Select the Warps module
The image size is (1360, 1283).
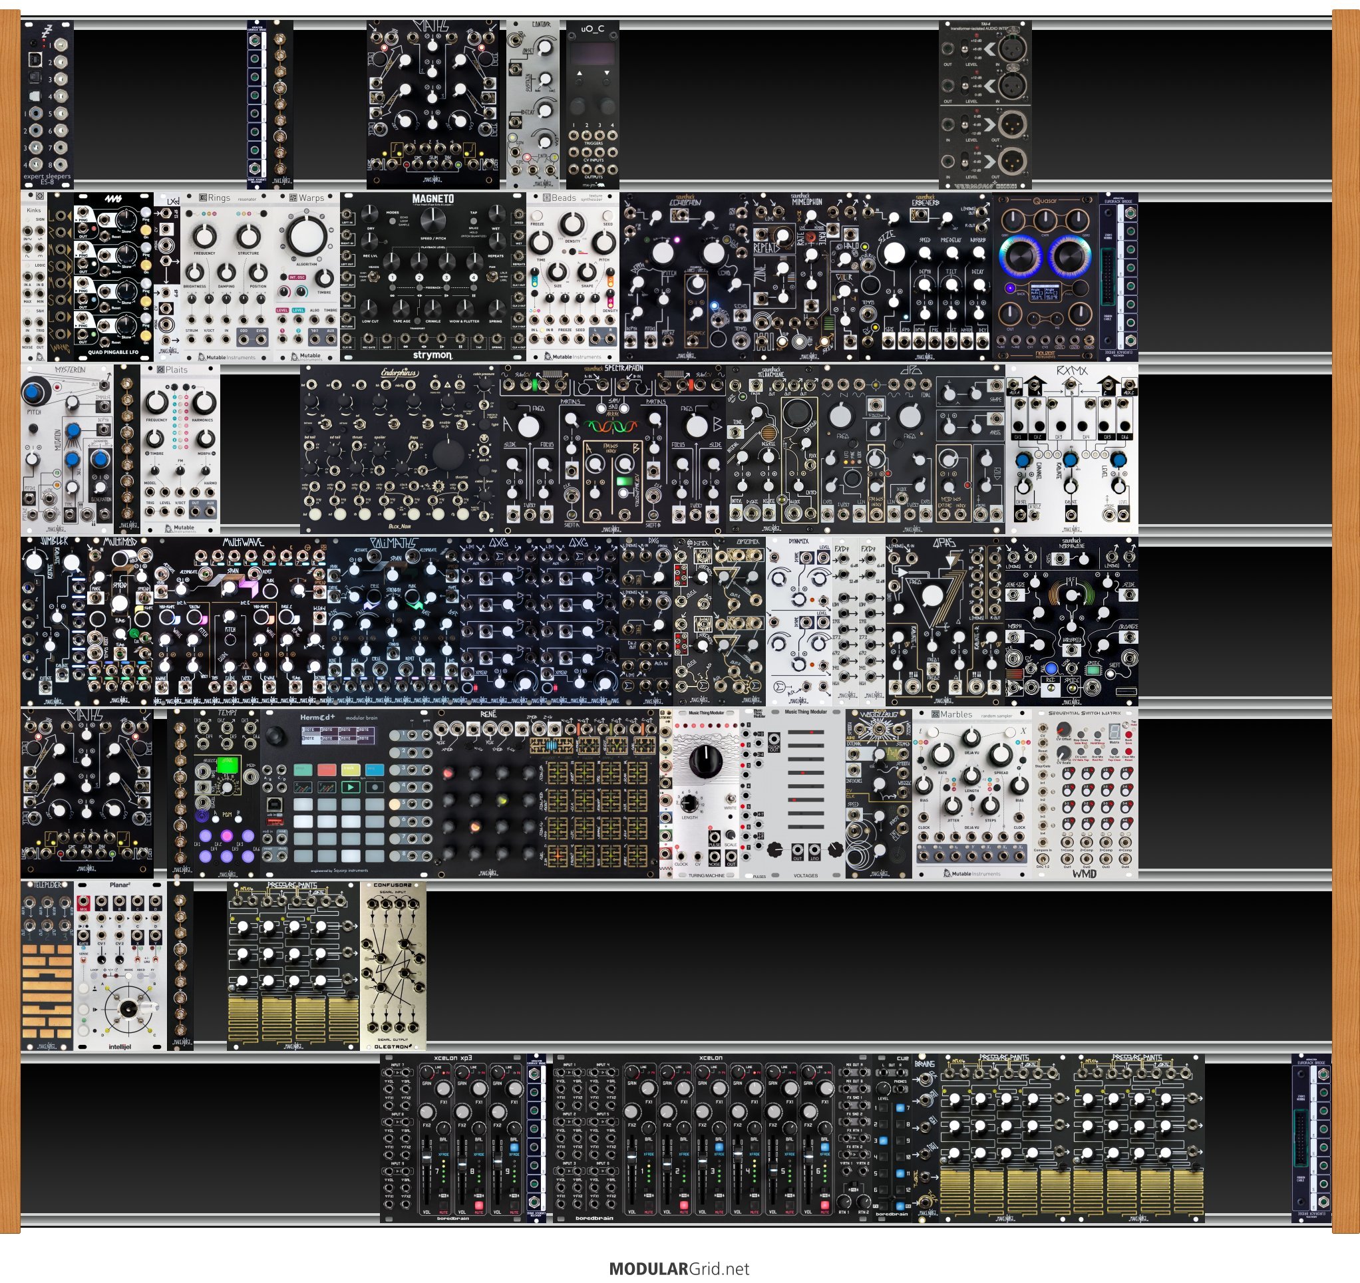click(x=307, y=276)
